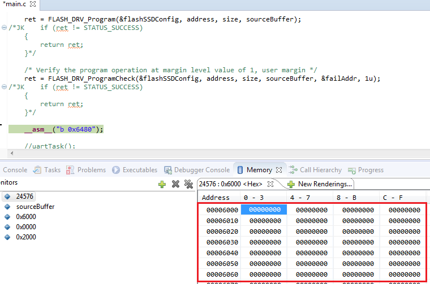Viewport: 430px width, 284px height.
Task: Click address label 00006010
Action: point(222,221)
